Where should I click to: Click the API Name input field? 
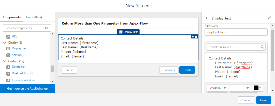(236, 32)
